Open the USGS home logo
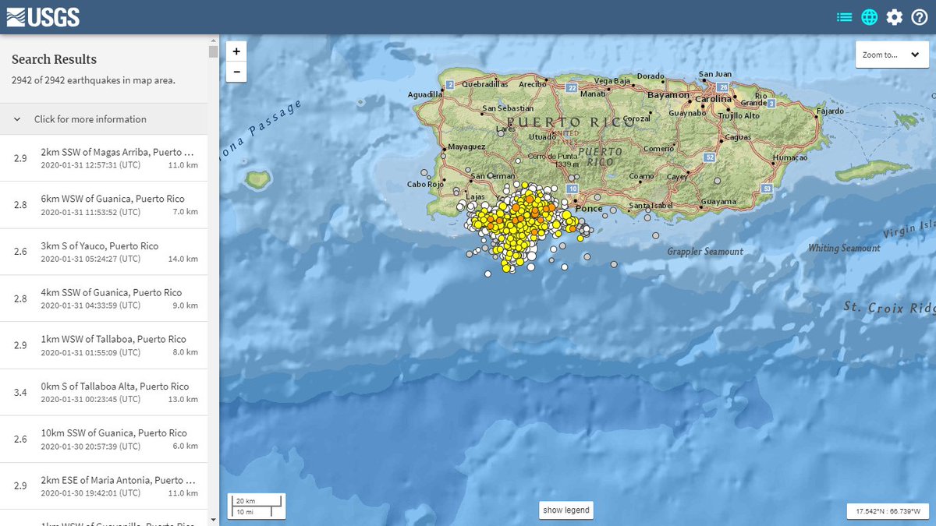The width and height of the screenshot is (936, 526). click(x=44, y=16)
